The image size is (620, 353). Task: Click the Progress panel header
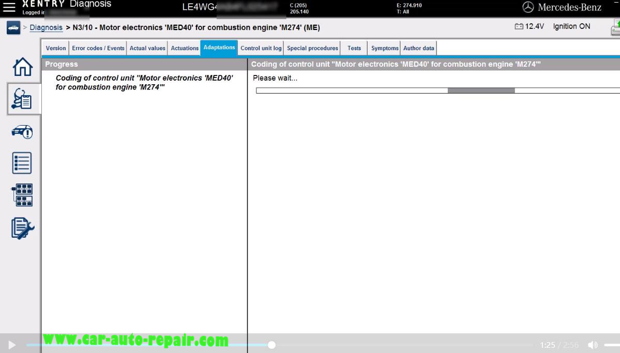point(144,64)
